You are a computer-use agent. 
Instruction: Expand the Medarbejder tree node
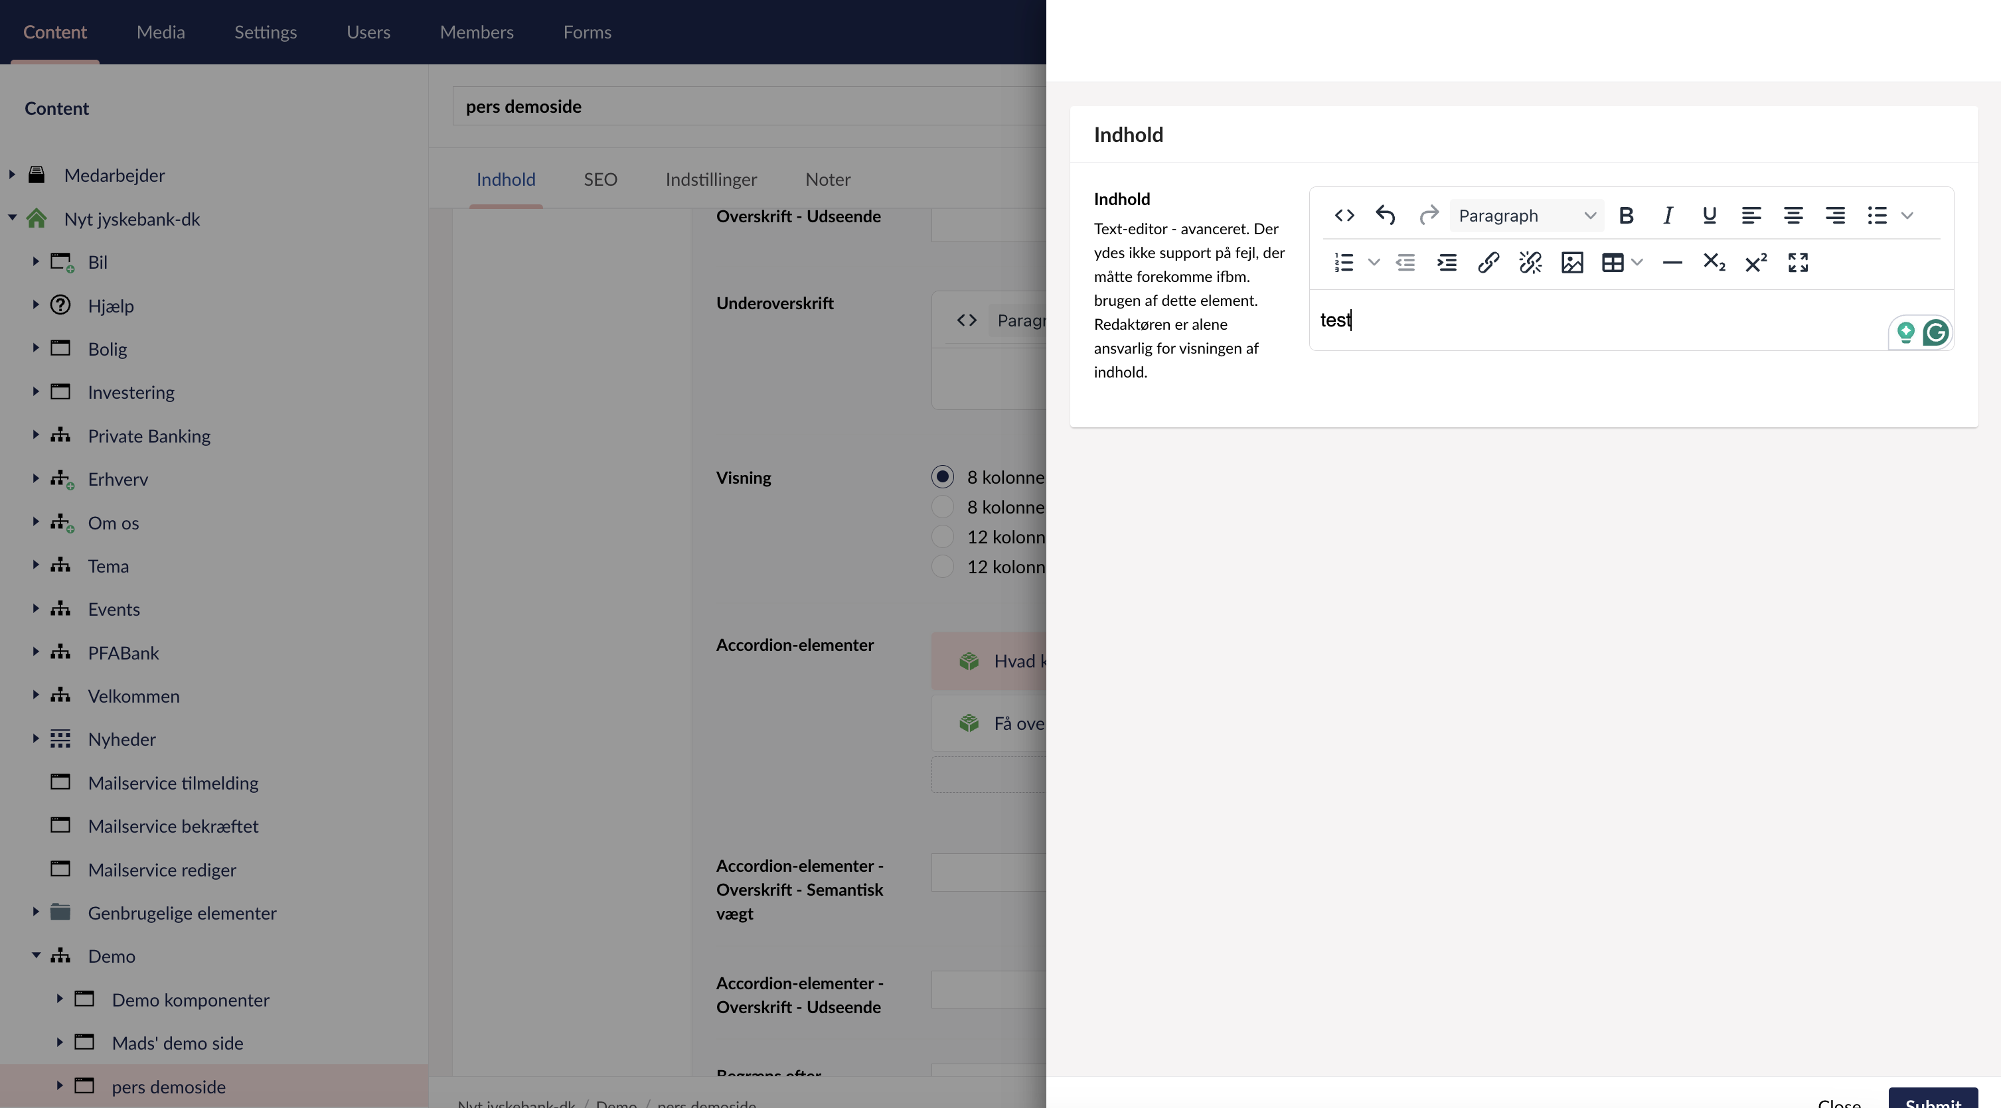[x=12, y=174]
